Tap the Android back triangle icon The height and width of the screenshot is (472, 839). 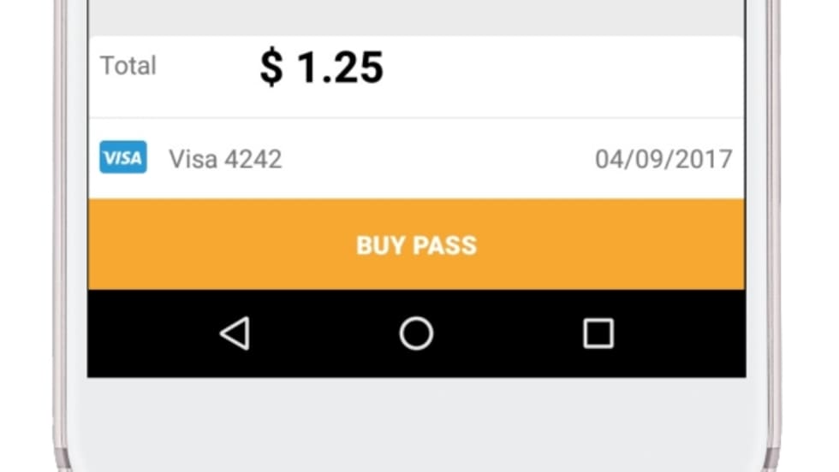[235, 333]
